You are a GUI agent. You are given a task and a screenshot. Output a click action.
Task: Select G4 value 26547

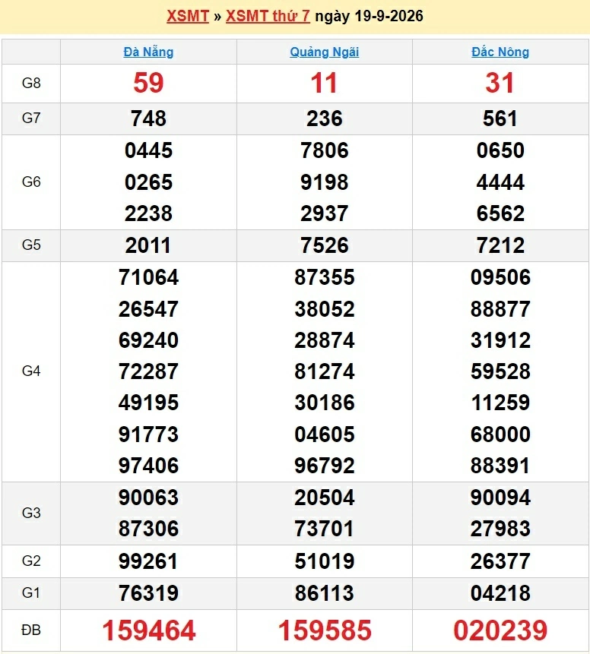coord(149,309)
